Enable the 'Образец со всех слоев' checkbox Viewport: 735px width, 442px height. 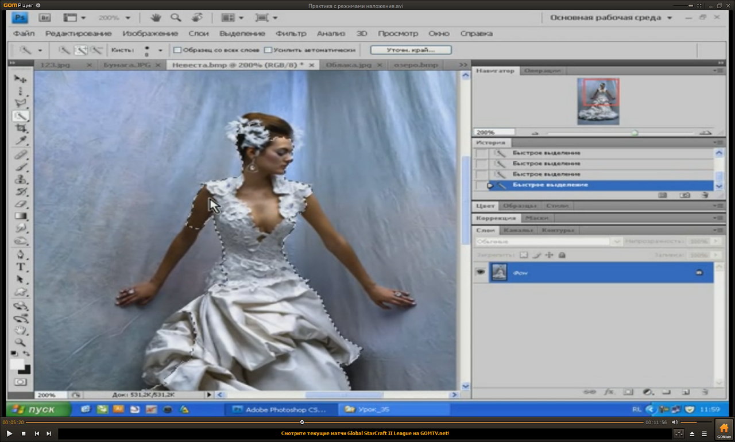coord(177,51)
